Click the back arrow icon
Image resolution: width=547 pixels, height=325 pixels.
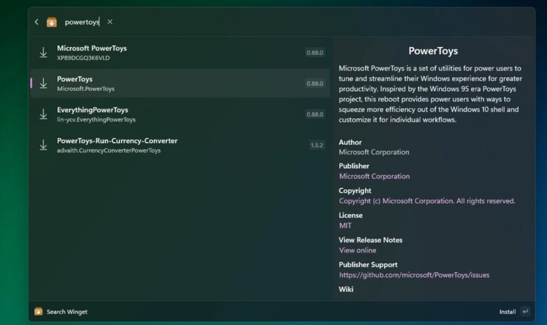click(36, 22)
